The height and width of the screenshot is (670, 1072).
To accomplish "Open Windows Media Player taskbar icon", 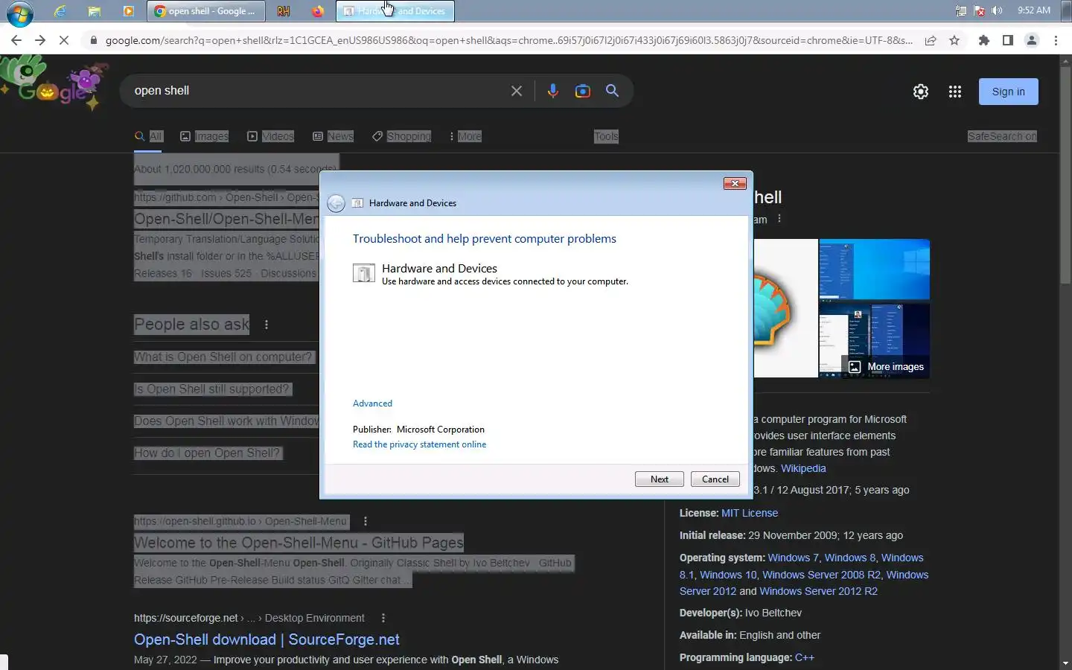I will point(128,11).
